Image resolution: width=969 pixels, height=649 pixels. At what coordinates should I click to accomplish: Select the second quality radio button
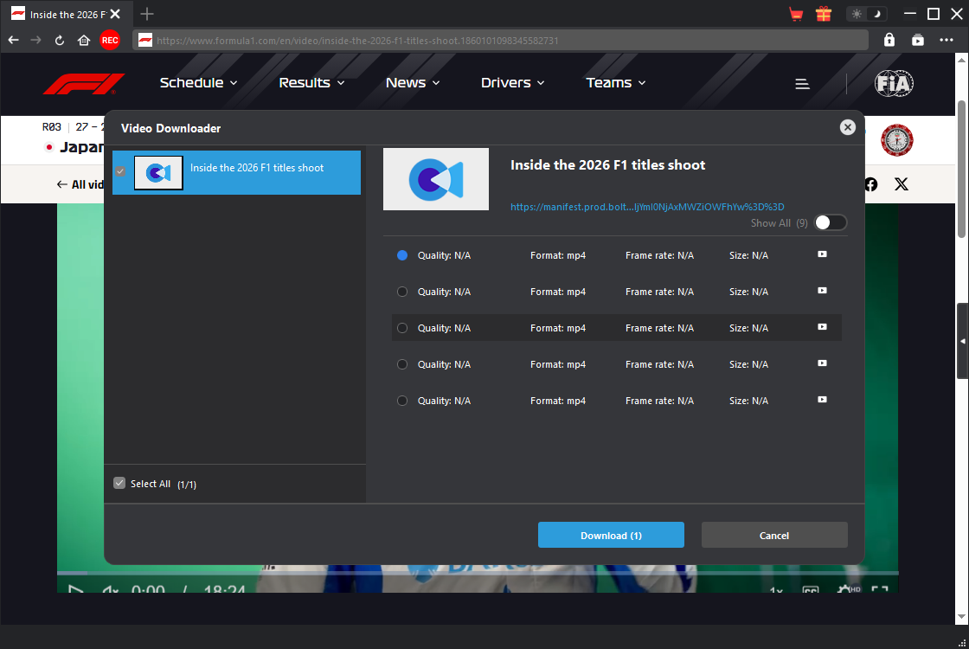pos(402,292)
